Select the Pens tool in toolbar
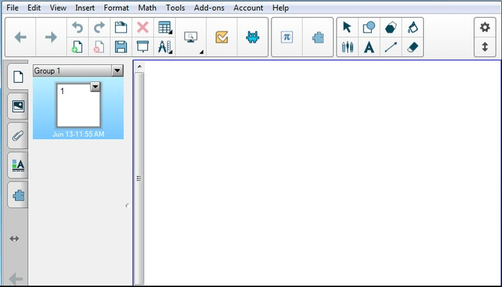 [x=347, y=47]
